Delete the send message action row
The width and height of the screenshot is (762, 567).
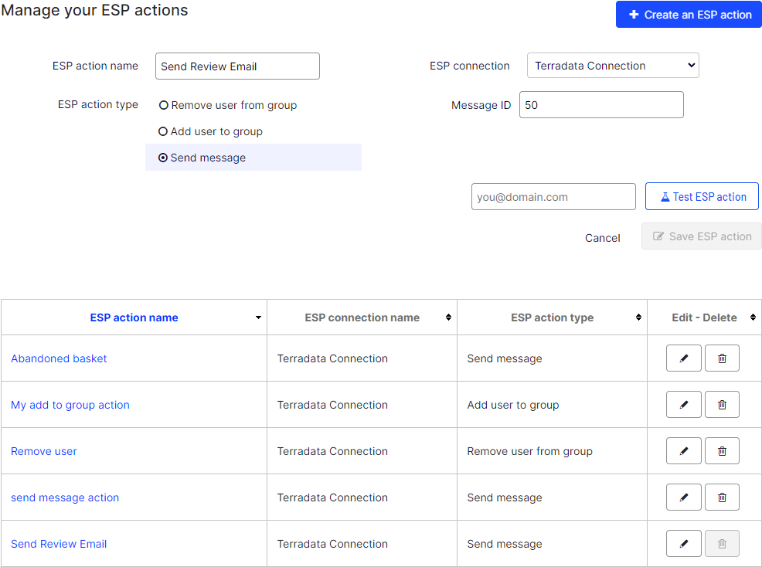(x=722, y=497)
